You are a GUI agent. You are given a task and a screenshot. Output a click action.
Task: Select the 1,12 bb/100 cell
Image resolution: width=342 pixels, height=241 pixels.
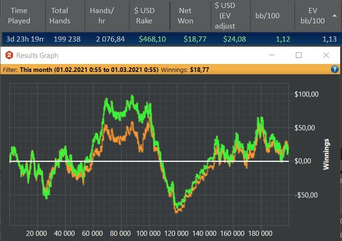(x=283, y=39)
